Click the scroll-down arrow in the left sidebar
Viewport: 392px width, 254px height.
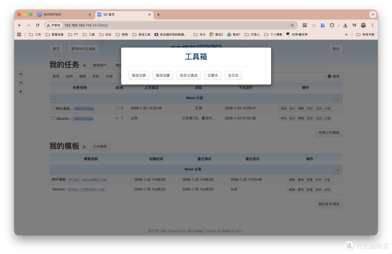[21, 83]
